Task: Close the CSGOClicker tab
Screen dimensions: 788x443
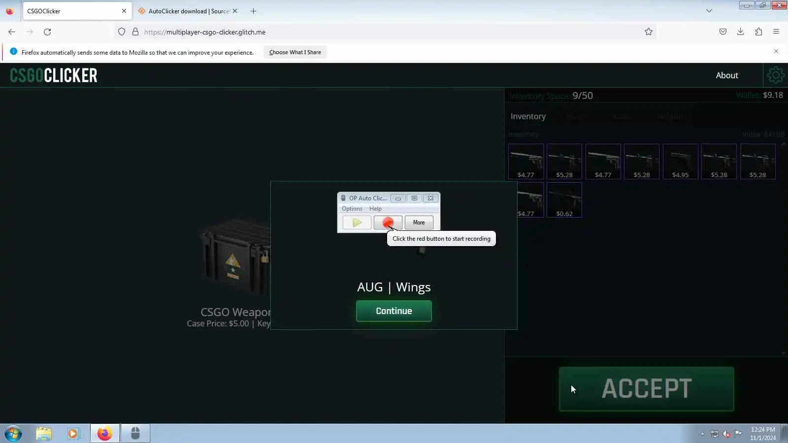Action: [x=124, y=11]
